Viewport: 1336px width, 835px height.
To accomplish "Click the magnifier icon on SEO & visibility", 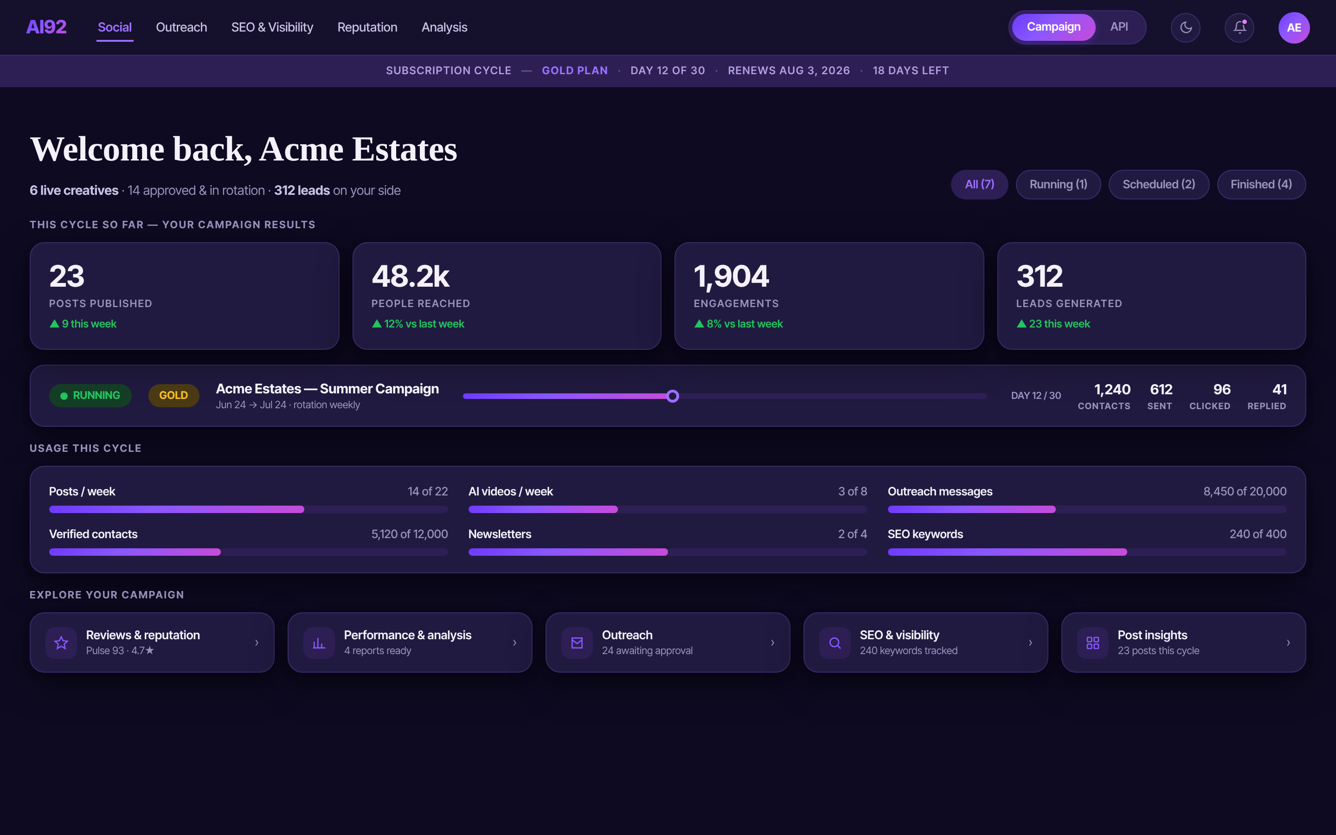I will [835, 643].
